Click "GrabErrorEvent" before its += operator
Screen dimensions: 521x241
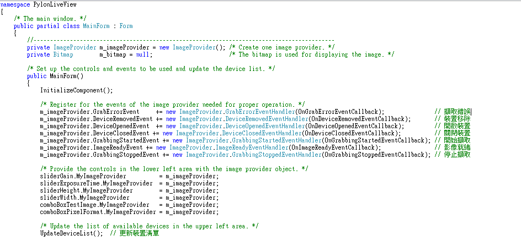116,112
